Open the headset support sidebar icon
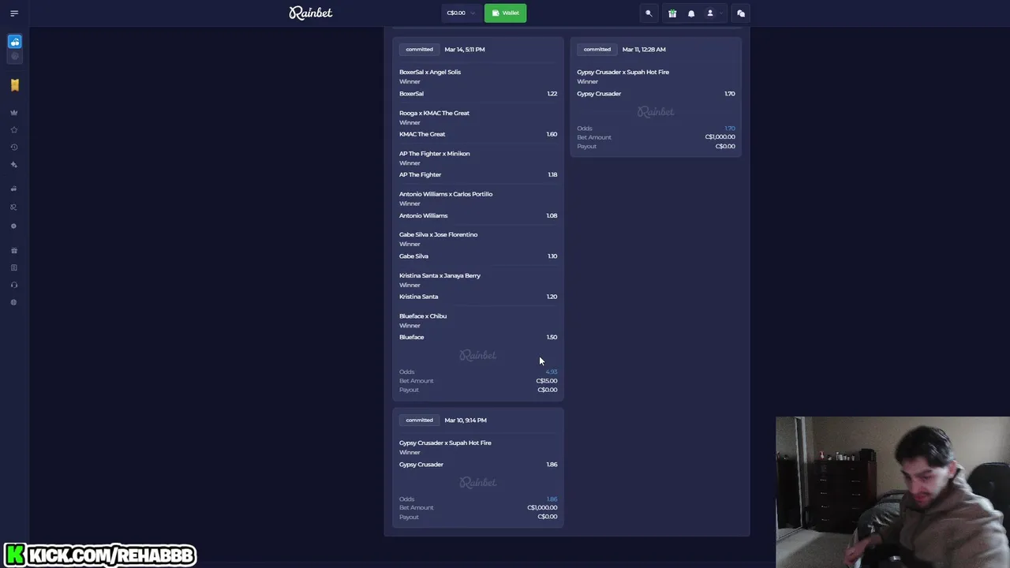 click(x=13, y=286)
